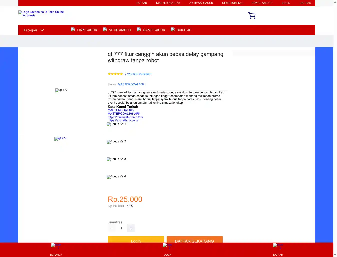Click the Bonus Ke 1 image
The height and width of the screenshot is (257, 337).
tap(116, 124)
